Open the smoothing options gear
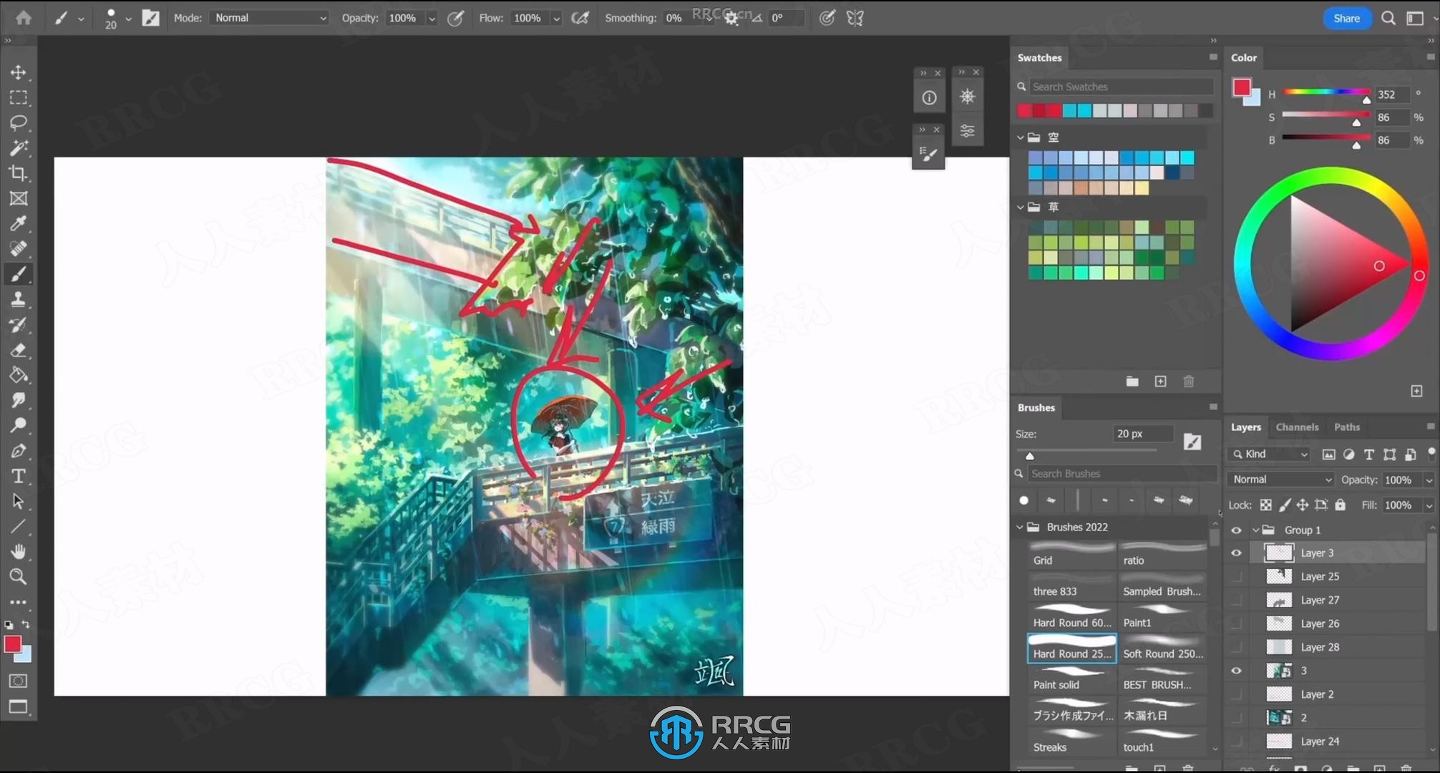This screenshot has width=1440, height=773. [x=731, y=19]
